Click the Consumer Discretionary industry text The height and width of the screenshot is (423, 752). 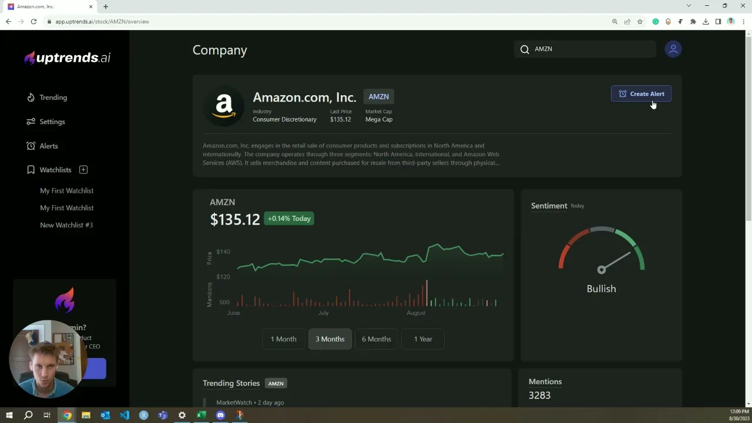click(x=284, y=119)
